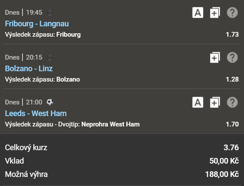Viewport: 244px width, 186px height.
Task: Open the Leeds - West Ham match link
Action: [36, 113]
